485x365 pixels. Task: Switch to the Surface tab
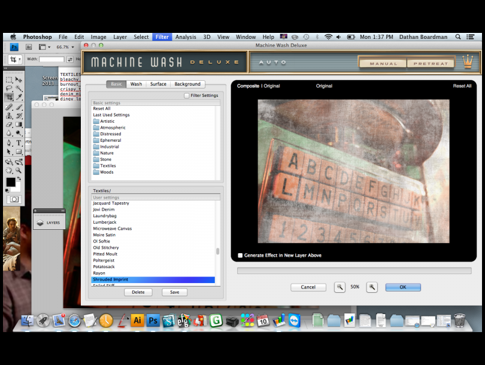click(158, 84)
